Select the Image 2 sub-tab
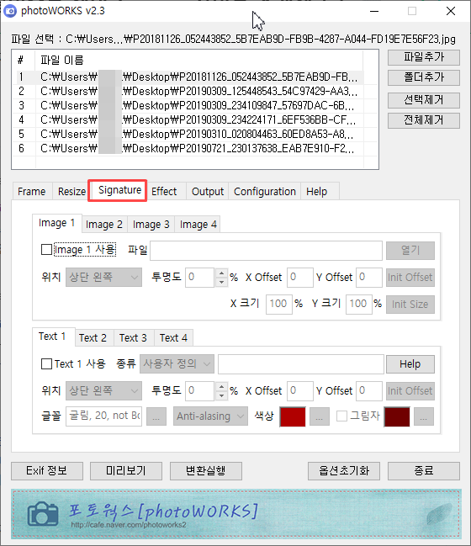471x546 pixels. pyautogui.click(x=104, y=225)
